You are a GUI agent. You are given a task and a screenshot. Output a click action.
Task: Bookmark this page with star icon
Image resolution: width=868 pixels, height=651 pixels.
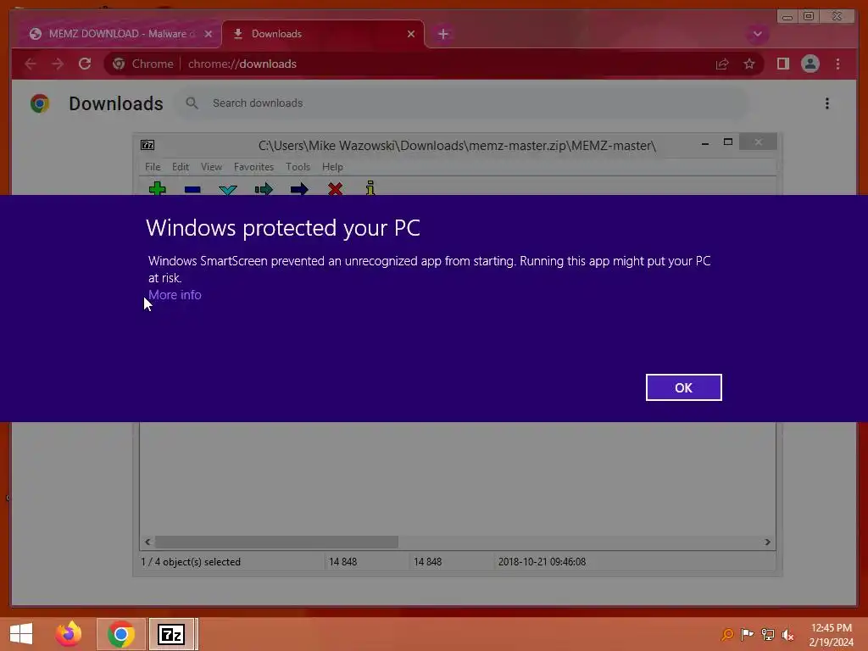tap(749, 64)
